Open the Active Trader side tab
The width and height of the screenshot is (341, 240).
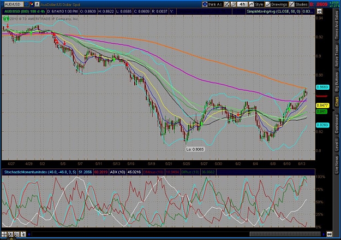click(337, 56)
